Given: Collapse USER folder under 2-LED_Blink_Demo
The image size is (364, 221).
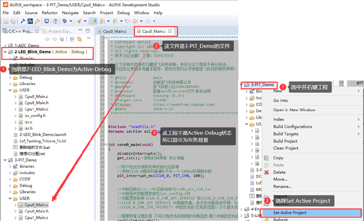Looking at the screenshot, I should click(x=10, y=90).
